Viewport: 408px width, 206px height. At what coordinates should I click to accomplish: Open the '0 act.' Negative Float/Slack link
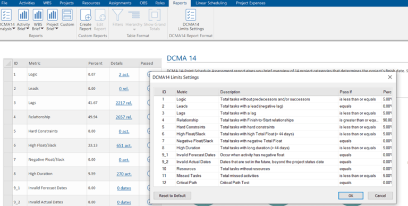[124, 160]
